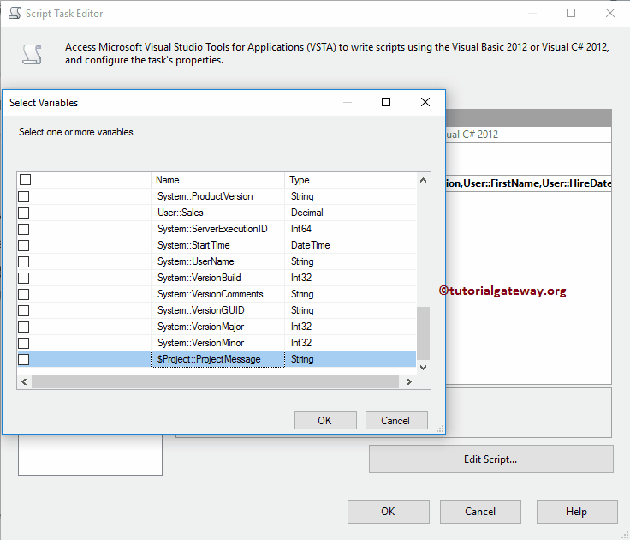Tick checkbox for System::ProductVersion

(24, 196)
